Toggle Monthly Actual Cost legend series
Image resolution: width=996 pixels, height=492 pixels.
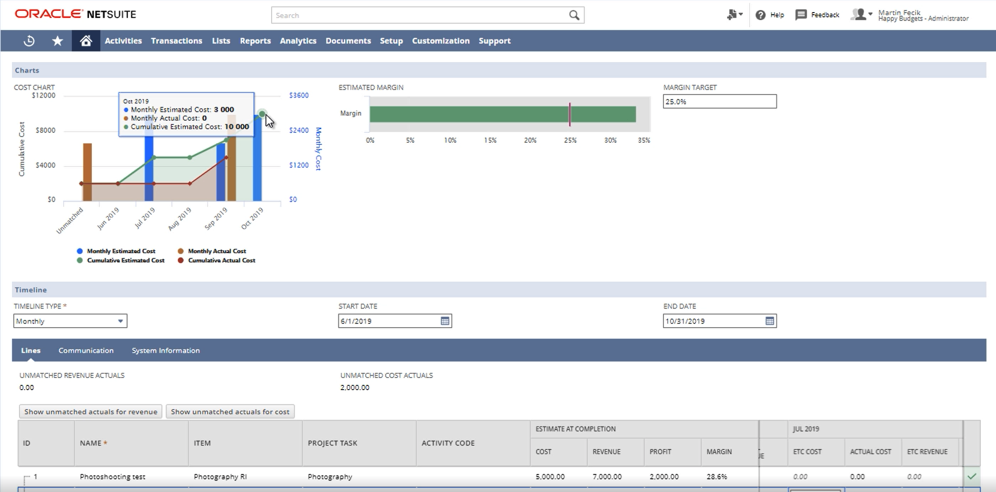tap(216, 251)
